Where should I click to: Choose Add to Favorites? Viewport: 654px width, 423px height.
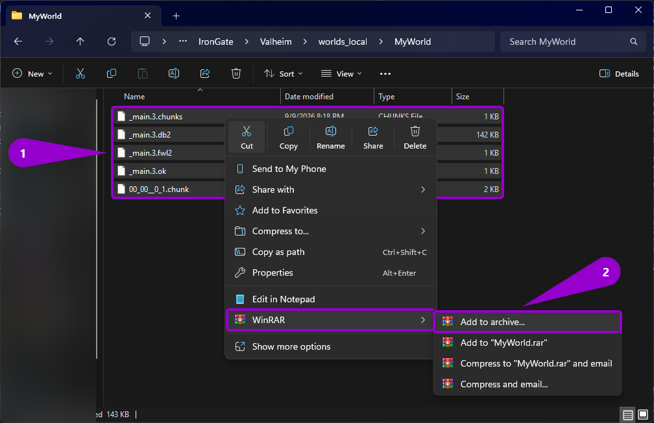tap(331, 210)
